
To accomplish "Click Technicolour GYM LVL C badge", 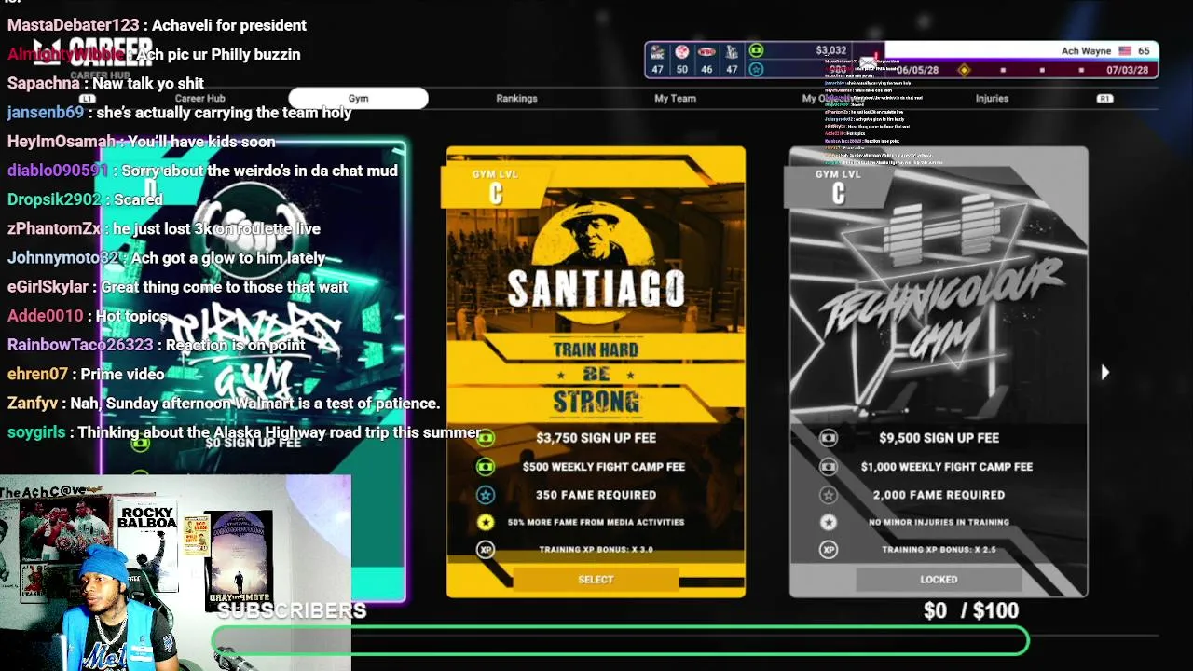I will click(838, 186).
